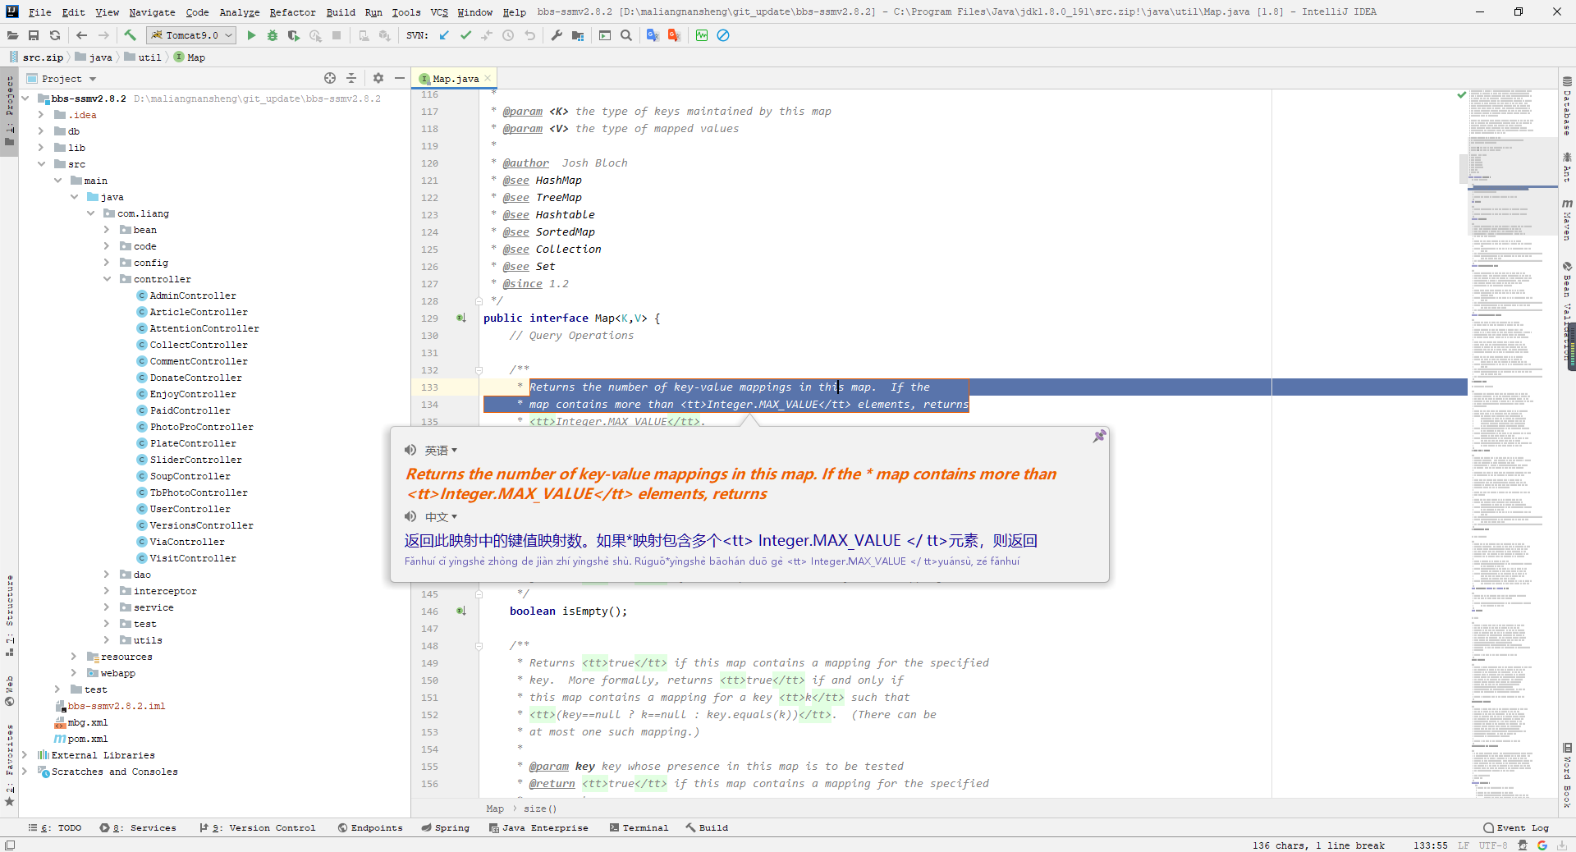
Task: Navigate back with the left arrow icon
Action: tap(81, 35)
